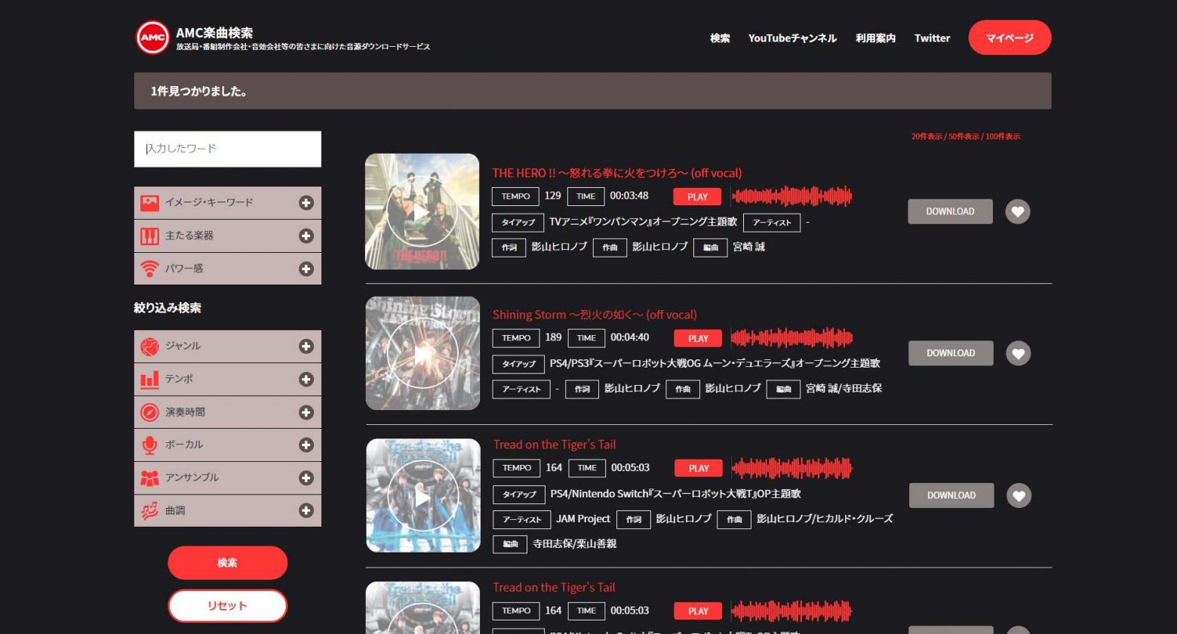The height and width of the screenshot is (634, 1177).
Task: Open THE HERO !! (off vocal) title link
Action: tap(617, 173)
